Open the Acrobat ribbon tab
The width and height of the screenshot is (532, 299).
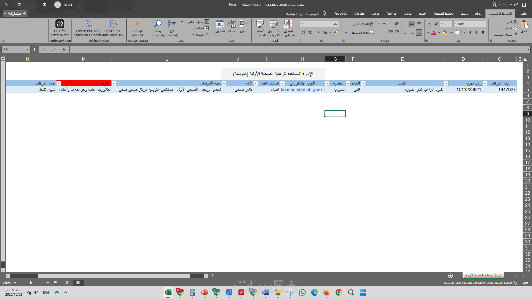pos(341,14)
